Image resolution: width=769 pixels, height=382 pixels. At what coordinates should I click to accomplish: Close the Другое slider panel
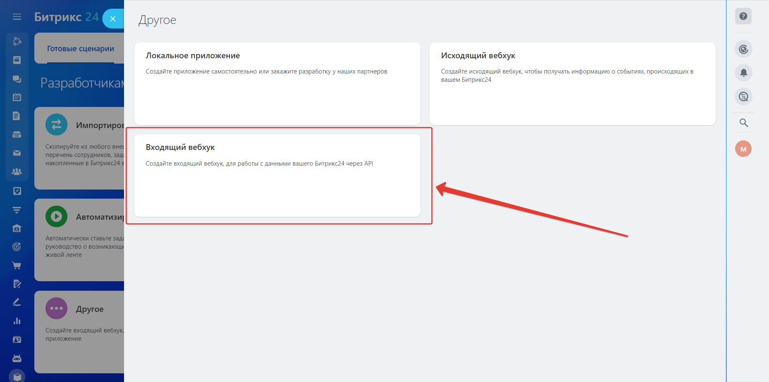(x=113, y=19)
